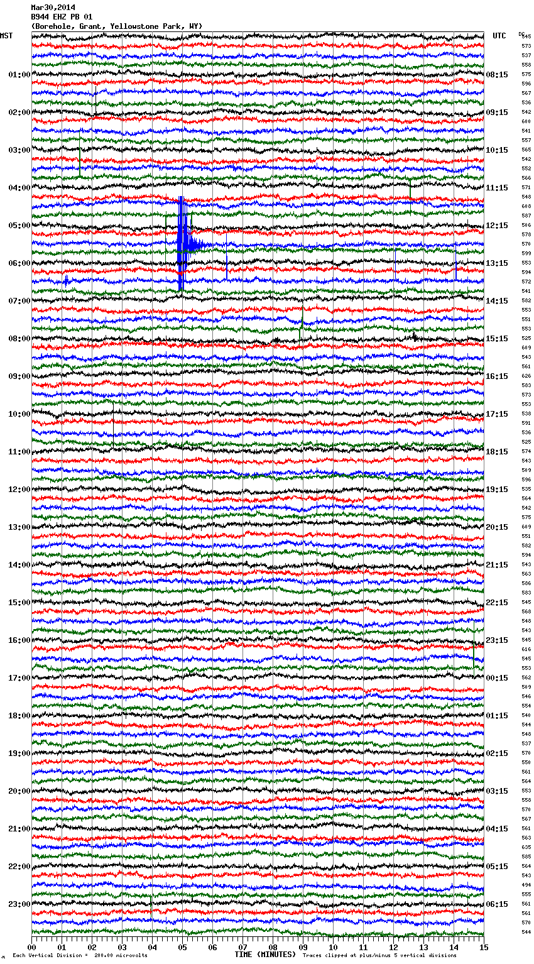
Task: Click minute tick label 00 on time axis
Action: pos(31,948)
